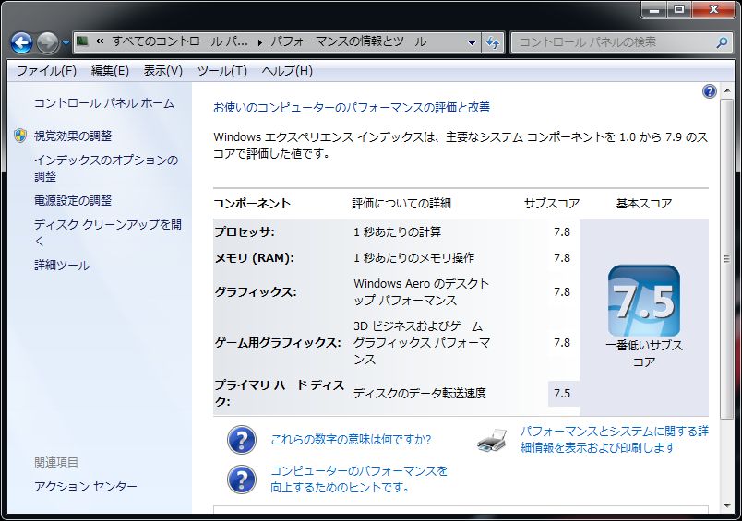Click the 1 秒あたりの計算 detail text

[398, 232]
